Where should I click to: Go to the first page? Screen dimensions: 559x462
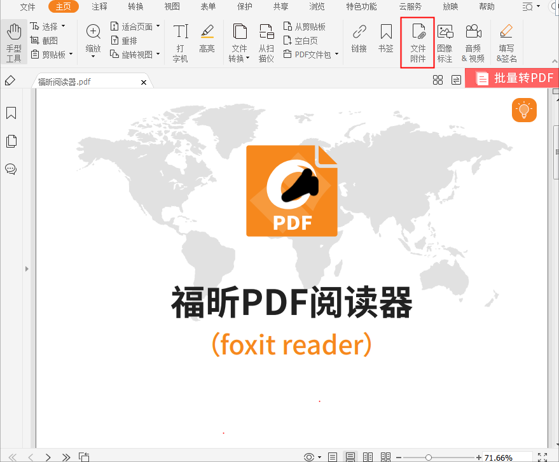coord(13,457)
